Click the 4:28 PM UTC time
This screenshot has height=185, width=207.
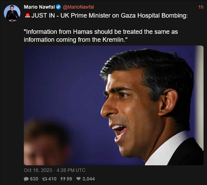coord(71,170)
